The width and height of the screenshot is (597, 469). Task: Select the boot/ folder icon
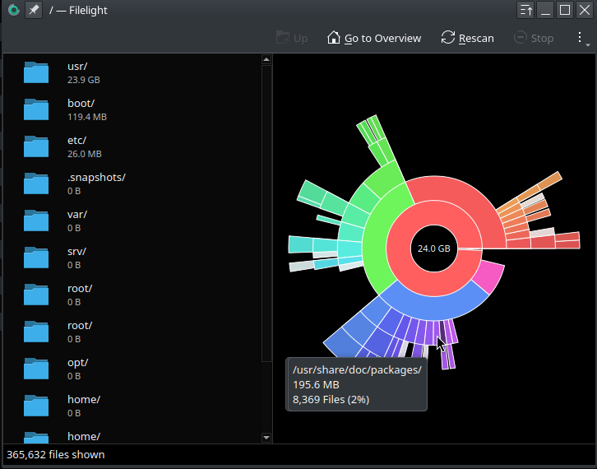point(37,109)
